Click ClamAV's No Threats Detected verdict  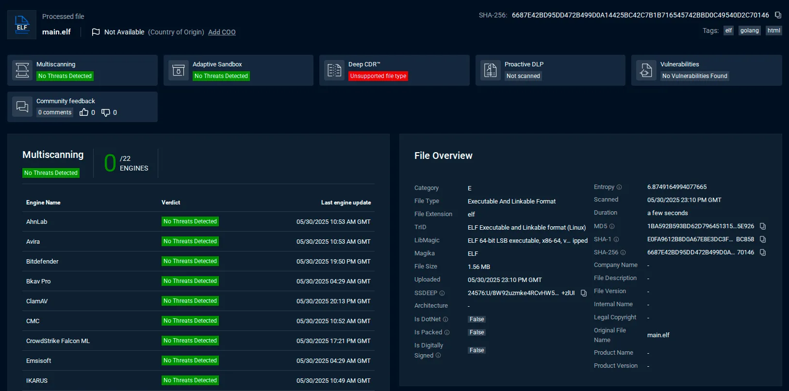[190, 301]
